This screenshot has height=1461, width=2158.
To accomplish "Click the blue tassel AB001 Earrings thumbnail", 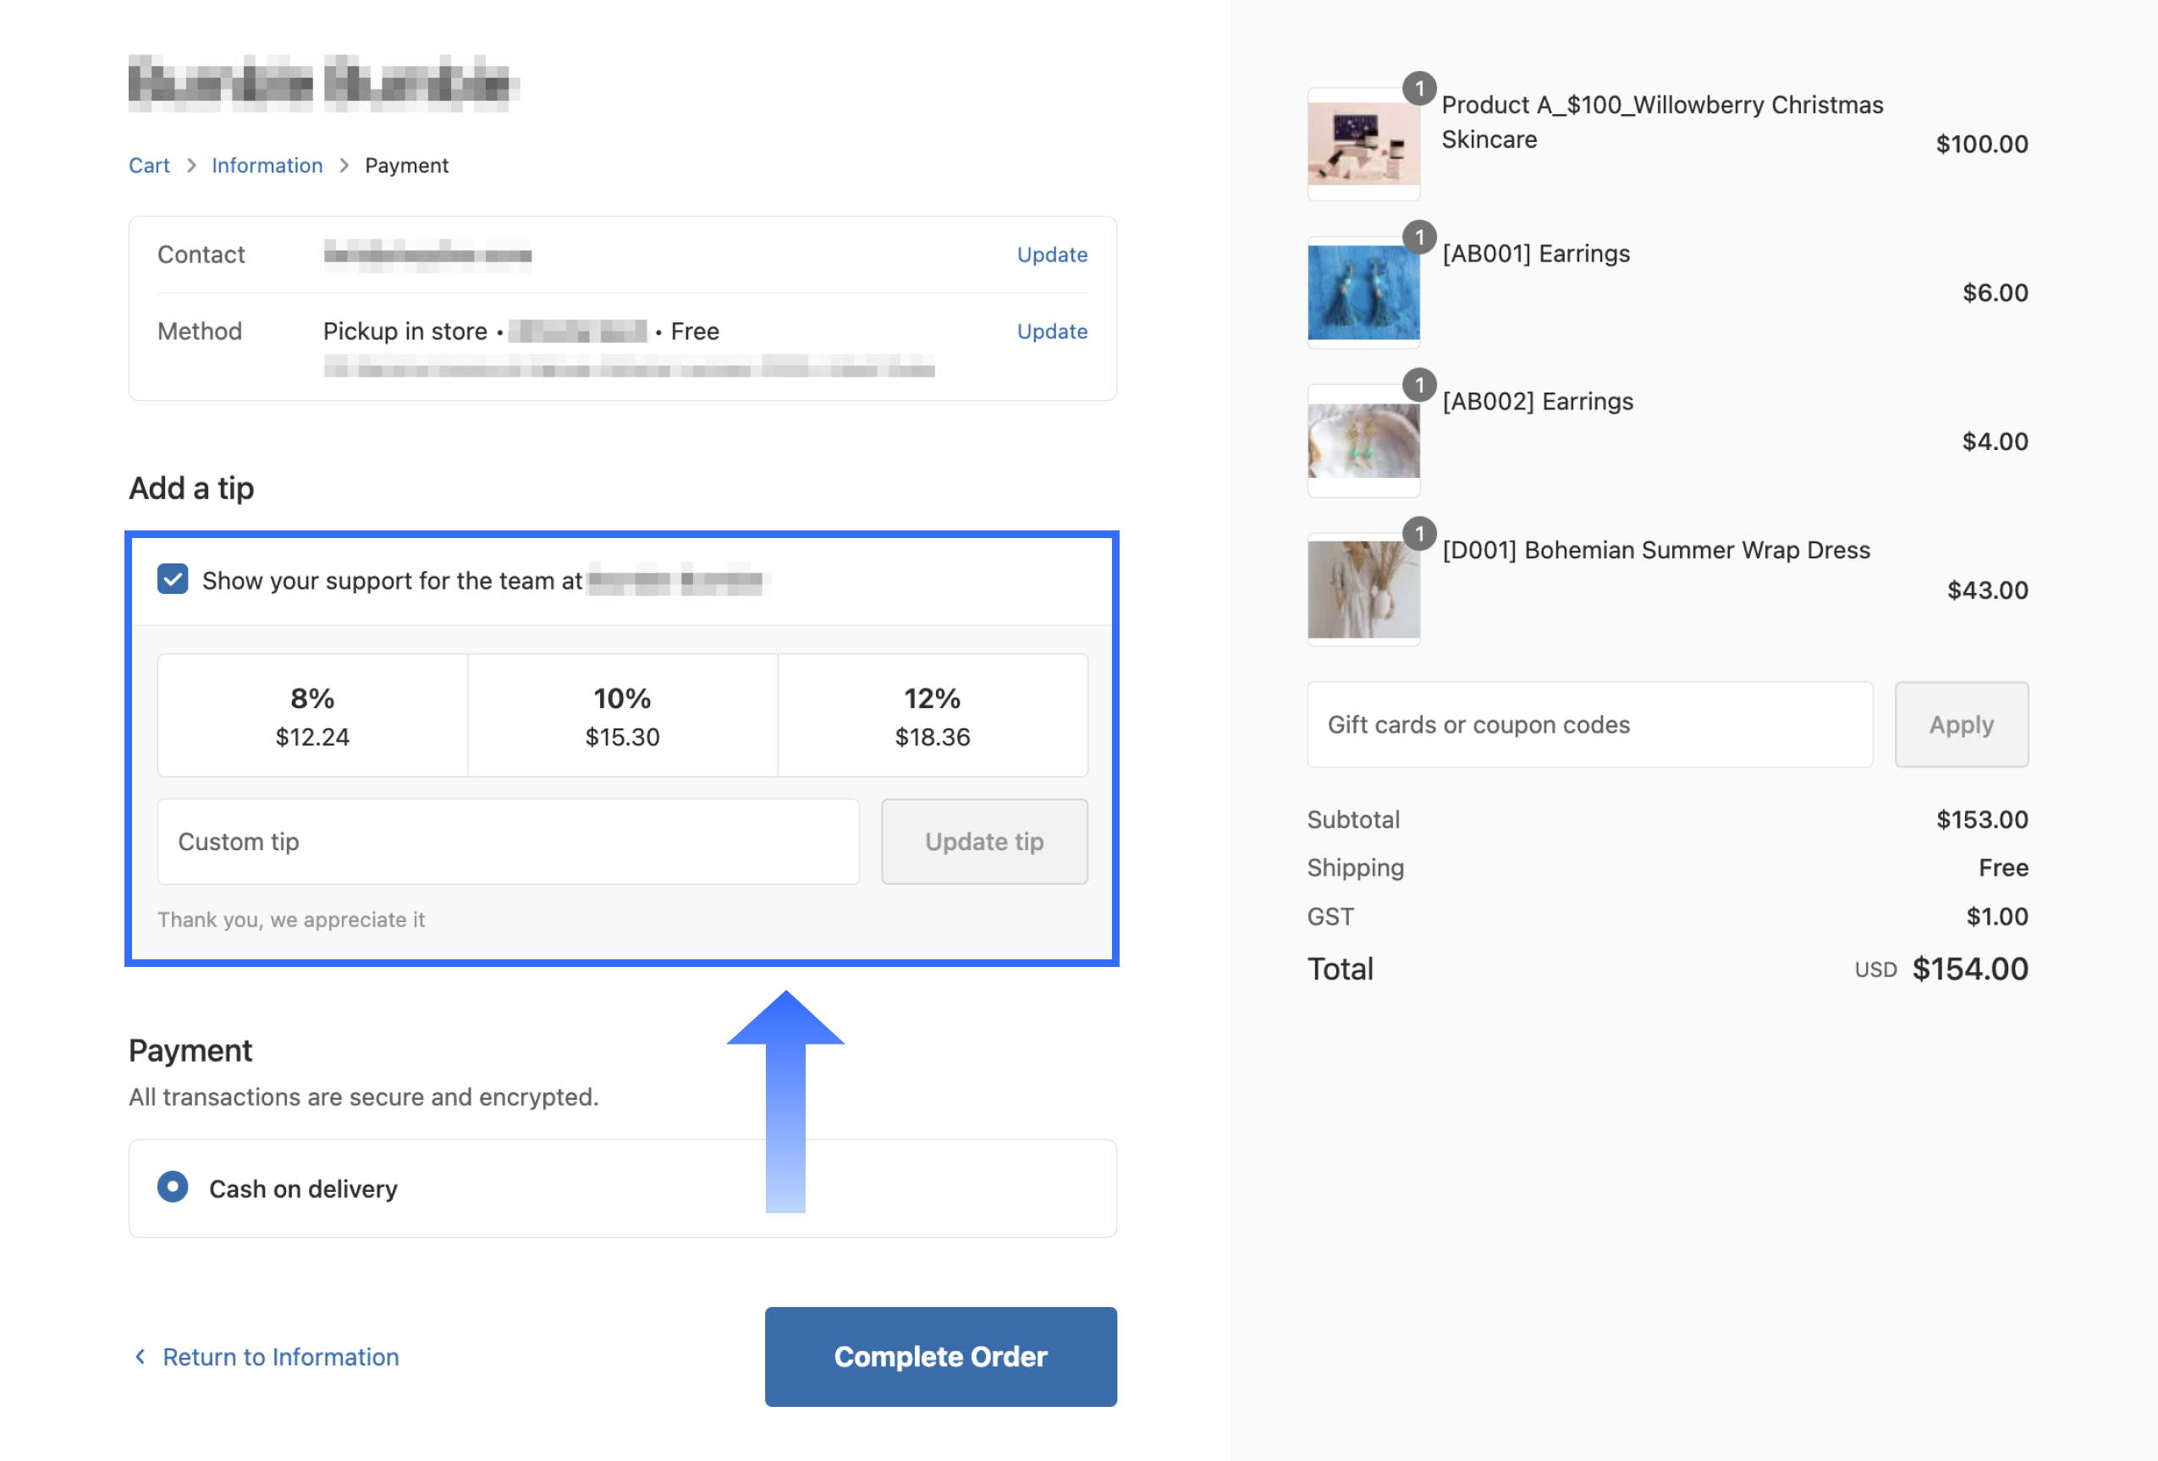I will (1363, 293).
